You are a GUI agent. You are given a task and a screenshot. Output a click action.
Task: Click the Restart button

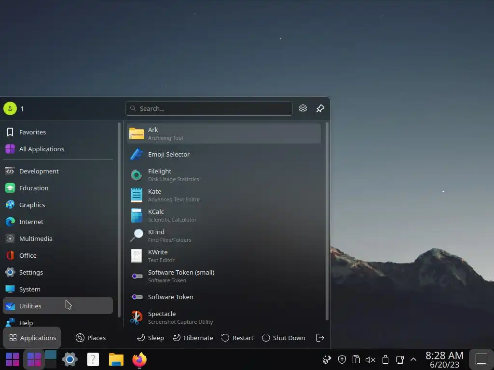tap(237, 338)
